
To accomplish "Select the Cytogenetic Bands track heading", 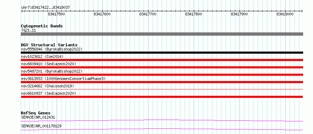I will pos(42,26).
